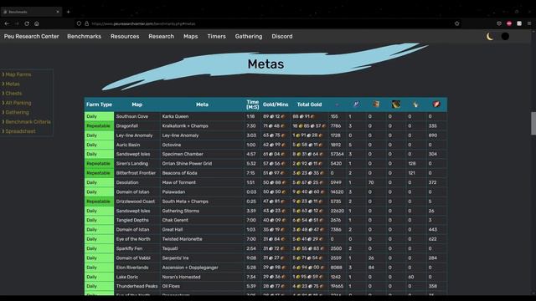
Task: Close the Benchmarks browser tab
Action: (x=58, y=12)
